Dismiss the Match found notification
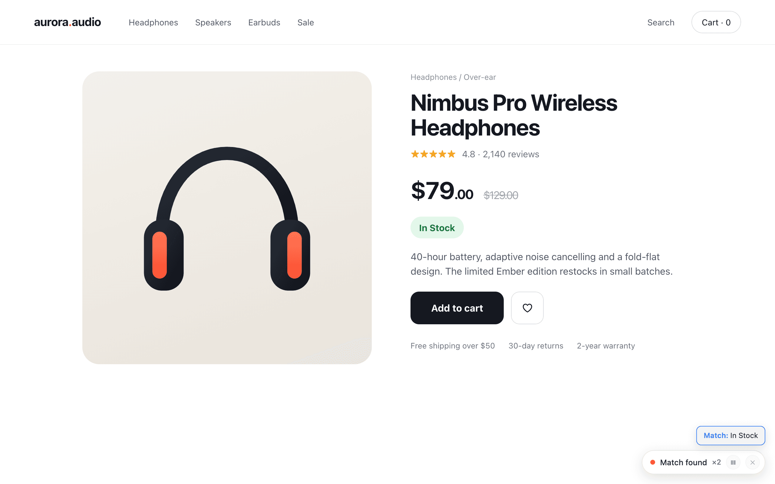 coord(753,462)
